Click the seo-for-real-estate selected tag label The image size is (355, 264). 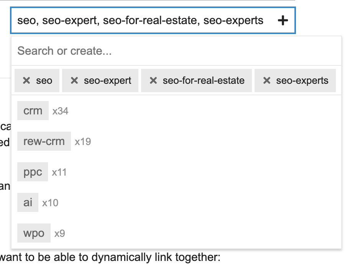pyautogui.click(x=204, y=81)
